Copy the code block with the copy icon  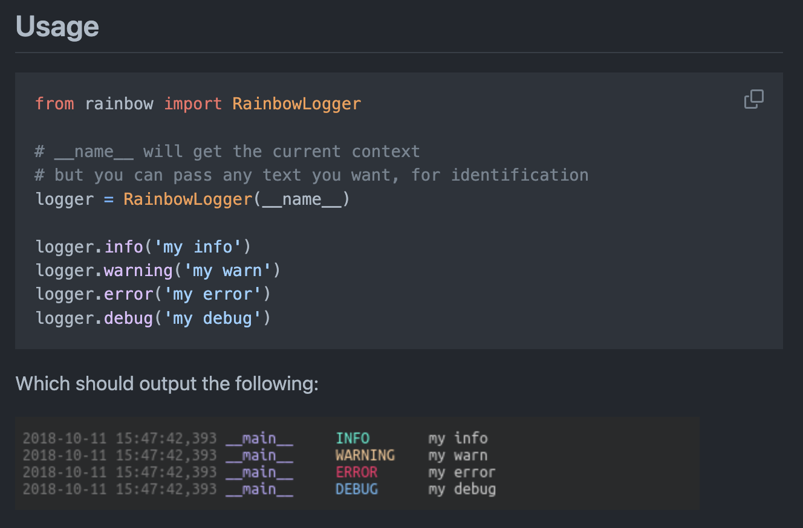753,99
